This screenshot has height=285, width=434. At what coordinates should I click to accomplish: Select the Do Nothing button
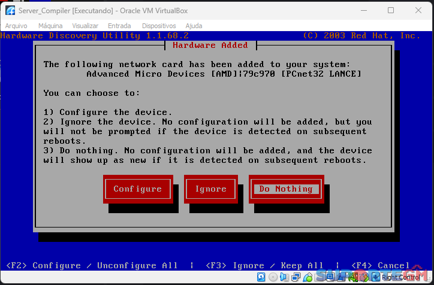tap(286, 189)
